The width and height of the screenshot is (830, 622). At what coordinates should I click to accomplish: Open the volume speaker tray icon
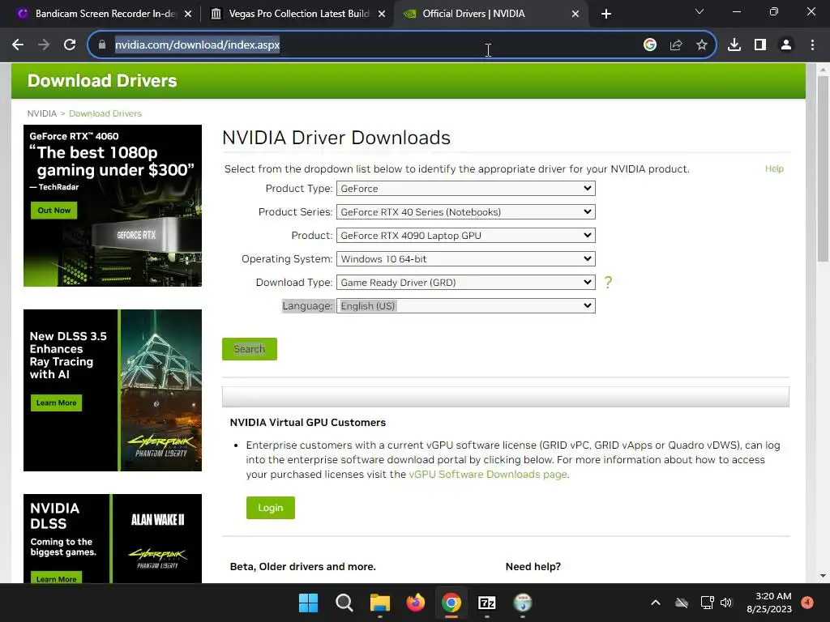coord(726,603)
